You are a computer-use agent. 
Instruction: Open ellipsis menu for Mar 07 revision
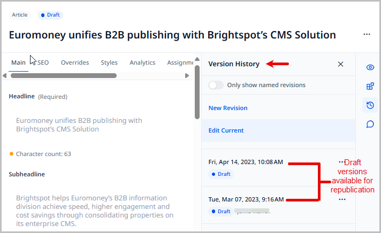[342, 199]
